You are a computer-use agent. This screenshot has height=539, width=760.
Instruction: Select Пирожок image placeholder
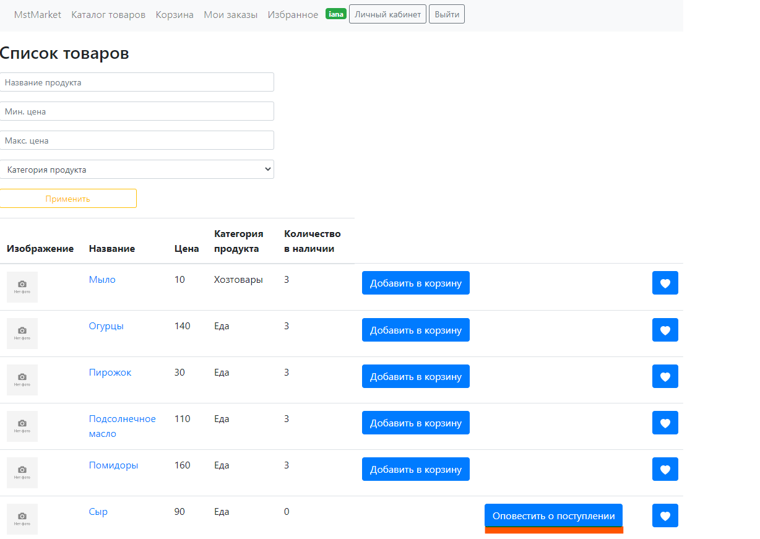[x=22, y=380]
